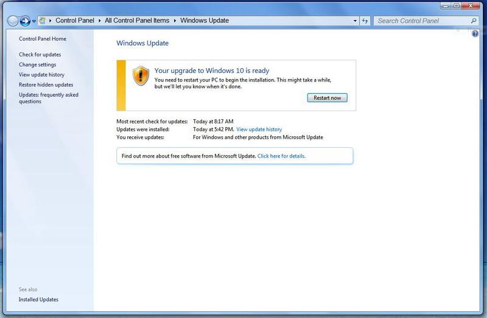Click the warning shield icon
This screenshot has width=487, height=318.
(x=141, y=75)
